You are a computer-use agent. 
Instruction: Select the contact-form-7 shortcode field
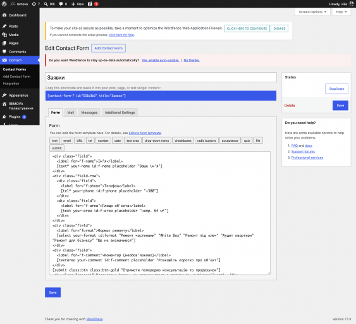[x=161, y=96]
